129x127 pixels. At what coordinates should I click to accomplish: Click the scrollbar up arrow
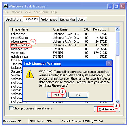[x=117, y=29]
